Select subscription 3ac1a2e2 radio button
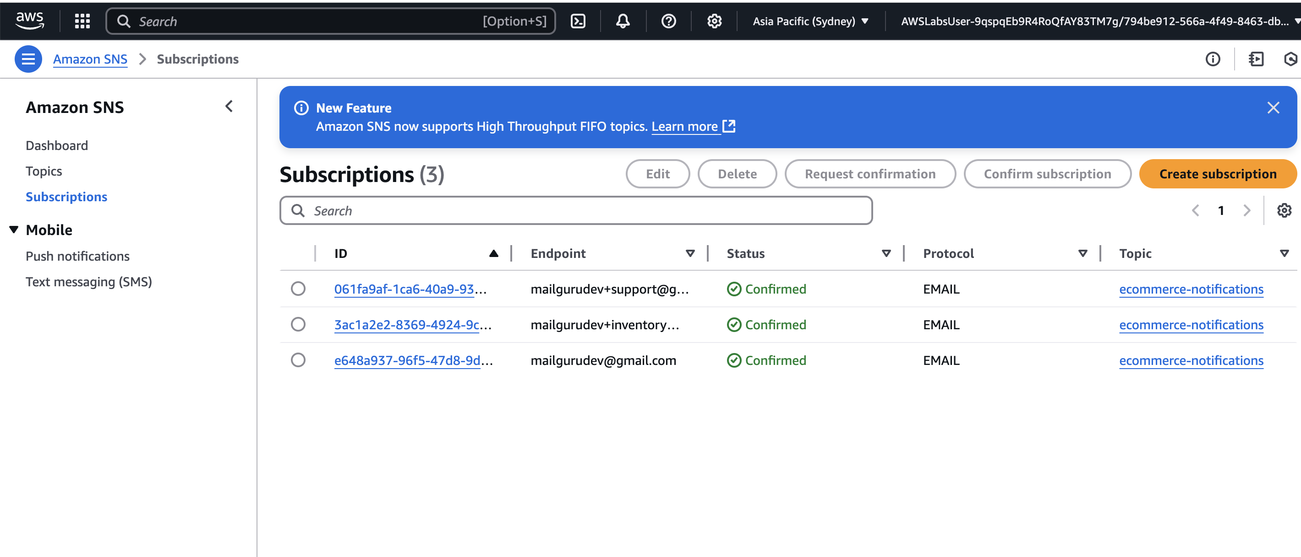Screen dimensions: 1301x557 point(298,324)
